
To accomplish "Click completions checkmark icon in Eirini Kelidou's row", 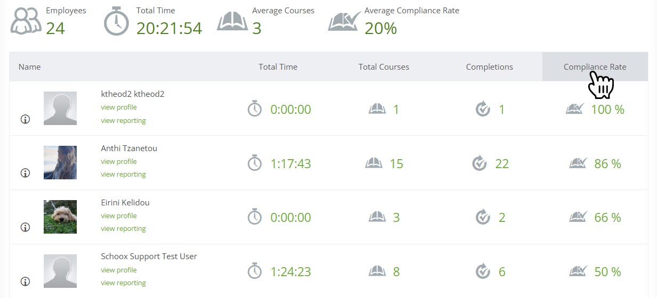I will 483,217.
